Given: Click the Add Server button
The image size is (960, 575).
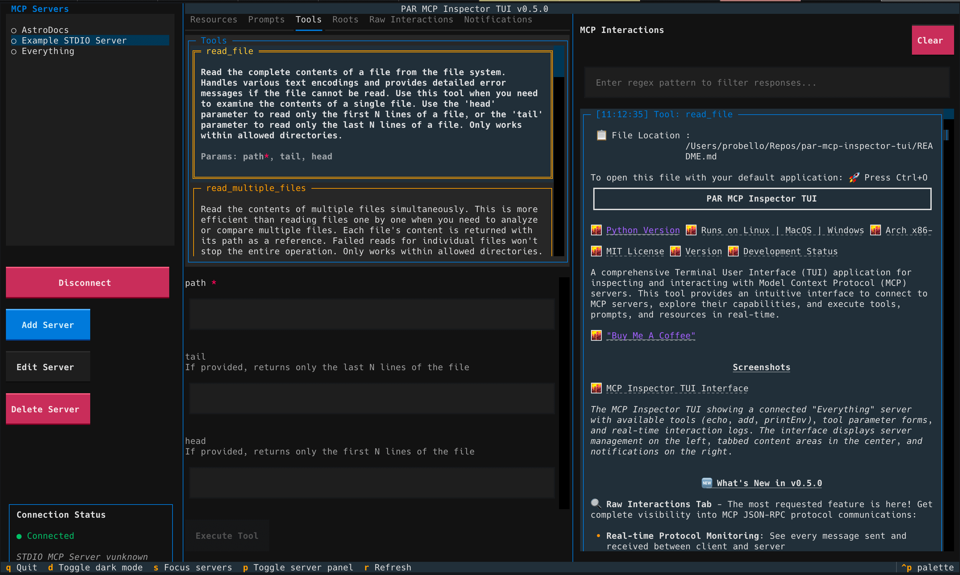Looking at the screenshot, I should tap(48, 325).
